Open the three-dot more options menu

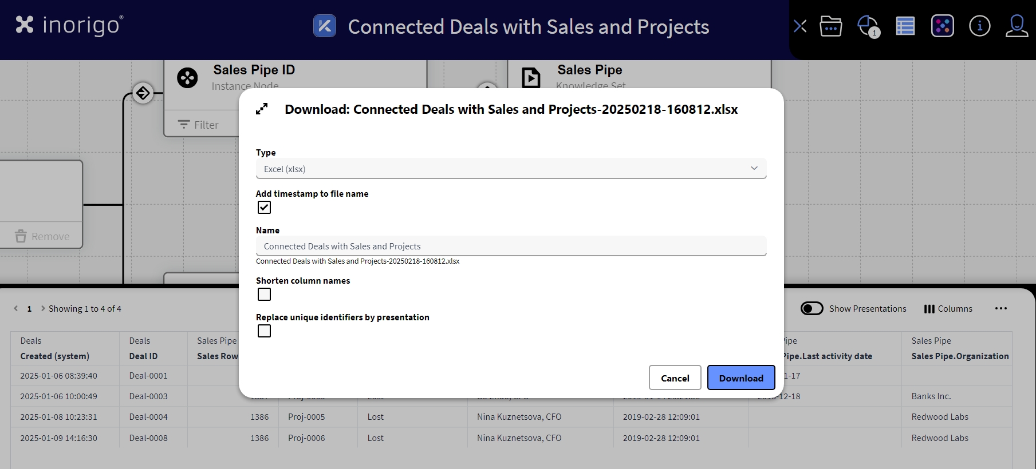[x=1000, y=309]
